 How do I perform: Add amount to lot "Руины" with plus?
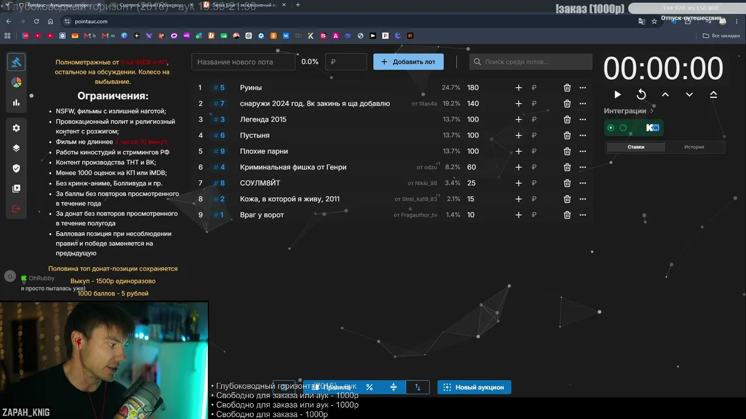tap(519, 88)
